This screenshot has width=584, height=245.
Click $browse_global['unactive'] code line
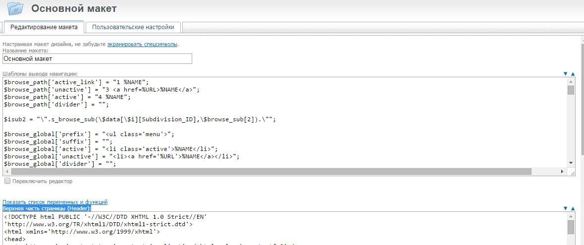click(122, 157)
